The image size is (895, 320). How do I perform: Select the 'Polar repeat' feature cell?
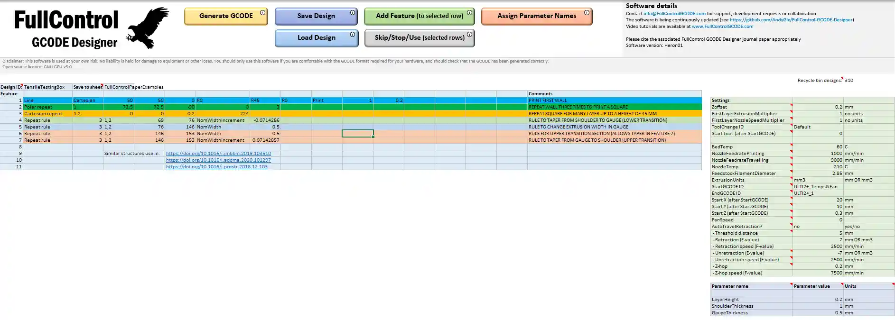47,107
